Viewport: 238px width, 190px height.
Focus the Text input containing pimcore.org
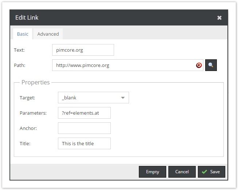pos(83,50)
